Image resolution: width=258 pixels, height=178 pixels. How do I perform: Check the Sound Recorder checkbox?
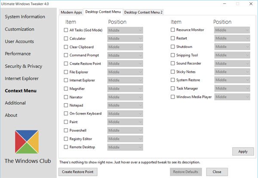(x=172, y=63)
